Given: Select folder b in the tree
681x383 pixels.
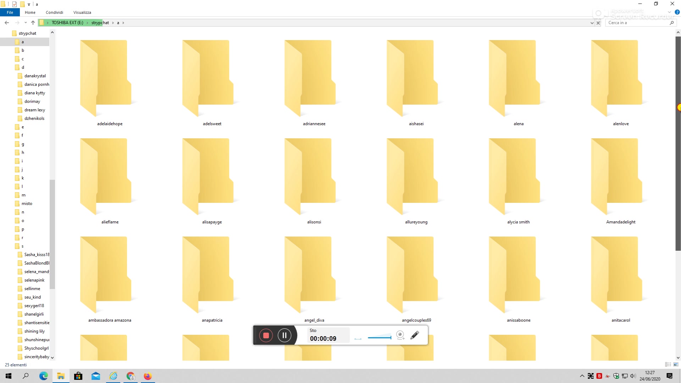Looking at the screenshot, I should (23, 50).
